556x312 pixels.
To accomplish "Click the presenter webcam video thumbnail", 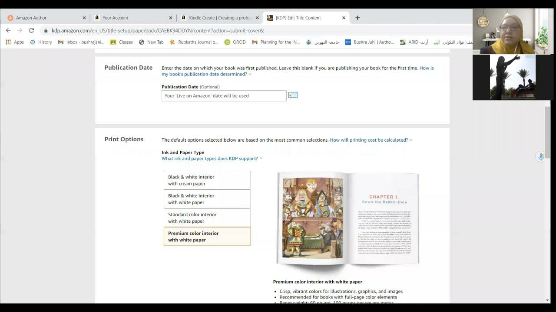I will [513, 31].
